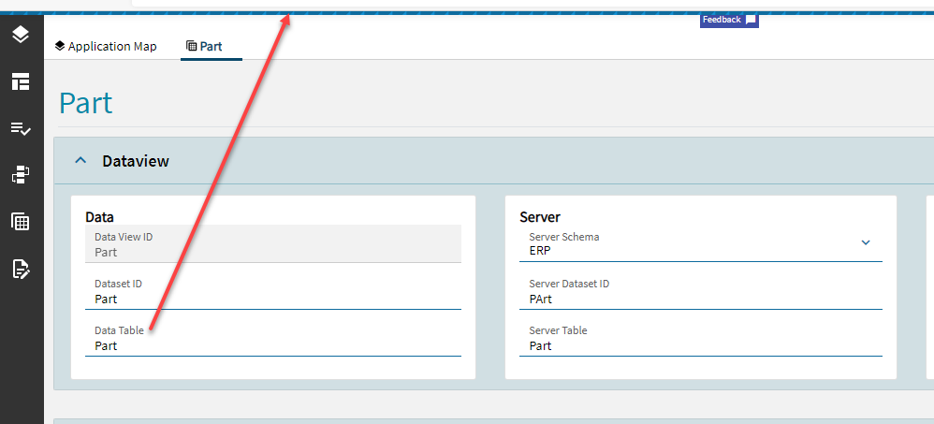Viewport: 934px width, 424px height.
Task: Click the Data Table input field
Action: 273,338
